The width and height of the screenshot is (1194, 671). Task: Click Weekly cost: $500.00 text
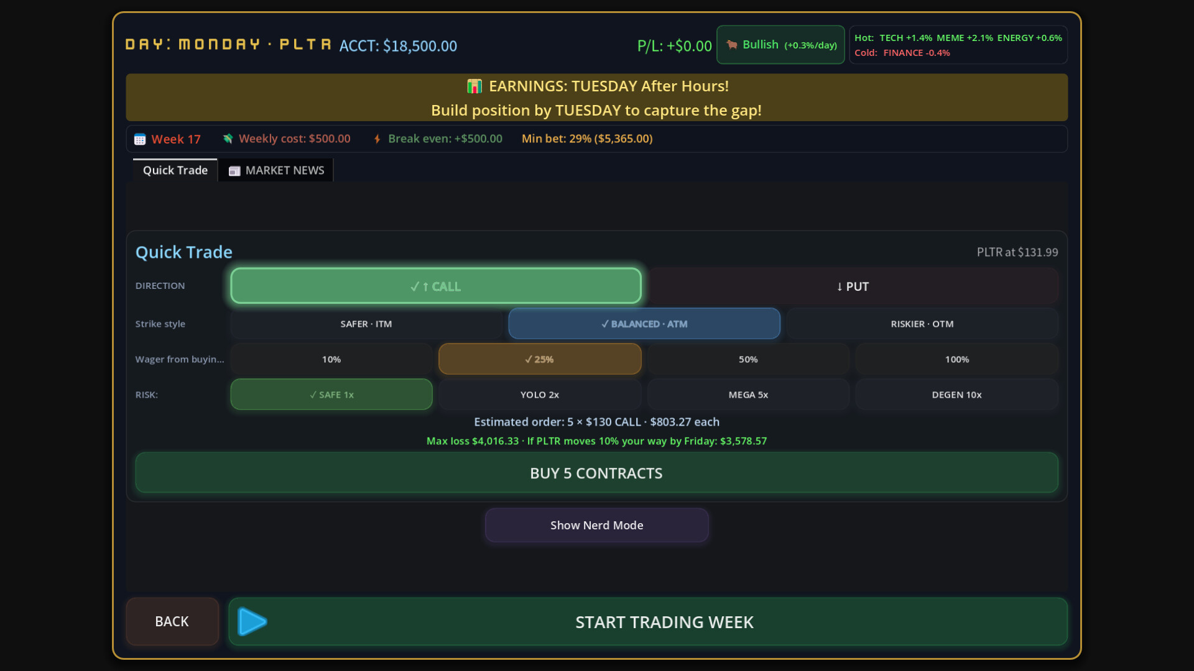[x=294, y=139]
